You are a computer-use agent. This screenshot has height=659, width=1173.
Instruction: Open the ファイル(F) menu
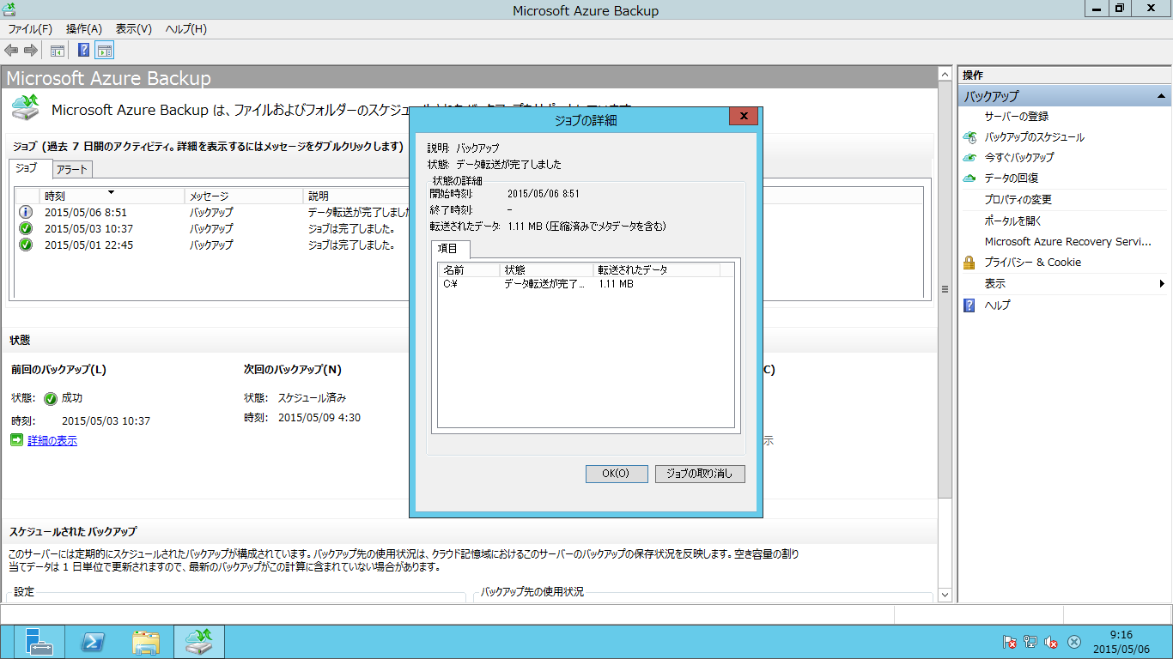(x=30, y=29)
